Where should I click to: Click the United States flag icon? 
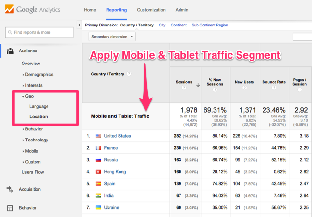click(98, 136)
